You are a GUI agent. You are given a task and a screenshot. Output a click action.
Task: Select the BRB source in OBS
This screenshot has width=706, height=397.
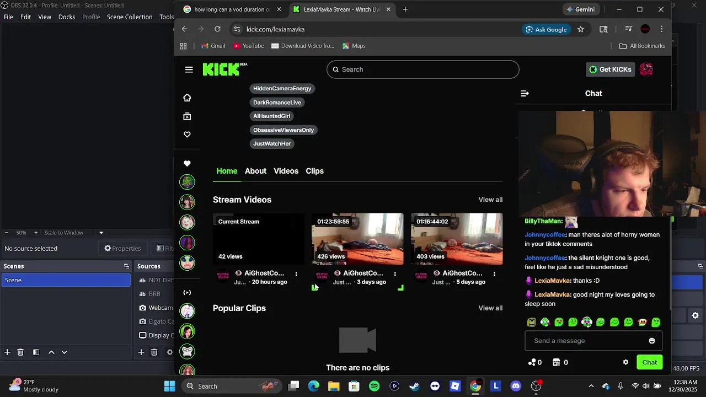click(x=156, y=294)
